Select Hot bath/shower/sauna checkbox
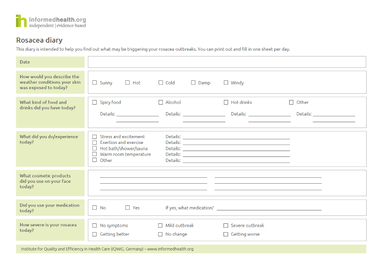The width and height of the screenshot is (380, 269). [x=95, y=149]
